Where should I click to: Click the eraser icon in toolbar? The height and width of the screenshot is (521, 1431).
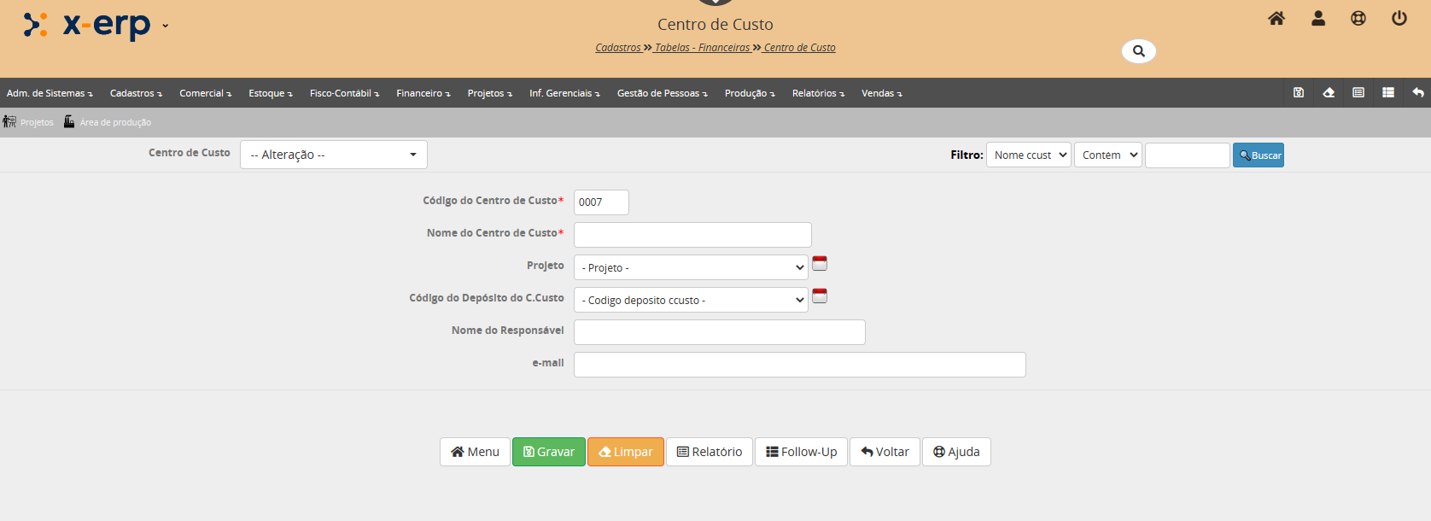1329,92
